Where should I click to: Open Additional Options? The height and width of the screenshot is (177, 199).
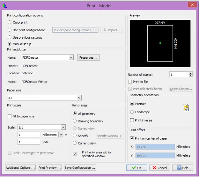click(x=20, y=168)
